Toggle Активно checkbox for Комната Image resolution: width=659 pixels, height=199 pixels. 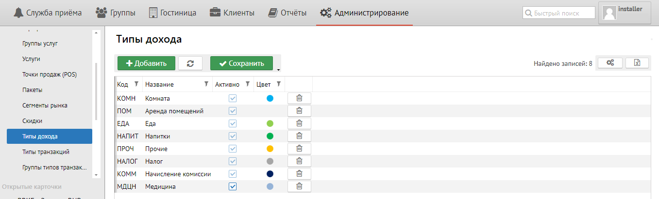click(233, 98)
